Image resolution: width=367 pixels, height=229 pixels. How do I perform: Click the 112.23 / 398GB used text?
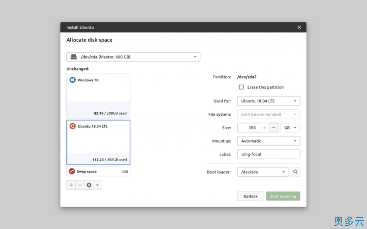pos(109,160)
